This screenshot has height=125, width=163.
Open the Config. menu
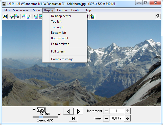coord(76,10)
